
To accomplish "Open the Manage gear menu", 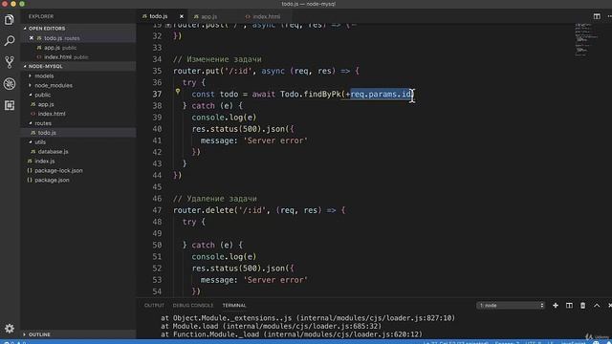I will click(x=9, y=329).
